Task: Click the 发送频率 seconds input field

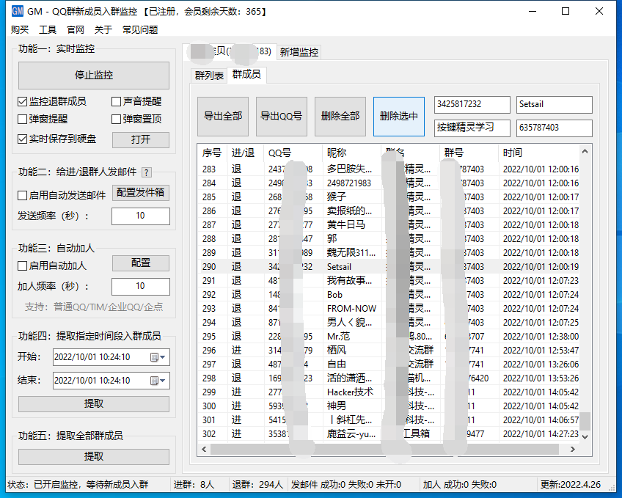Action: coord(140,216)
